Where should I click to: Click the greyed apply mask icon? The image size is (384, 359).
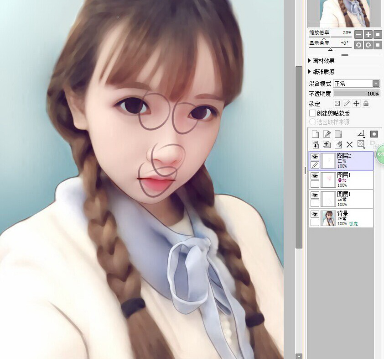point(374,144)
